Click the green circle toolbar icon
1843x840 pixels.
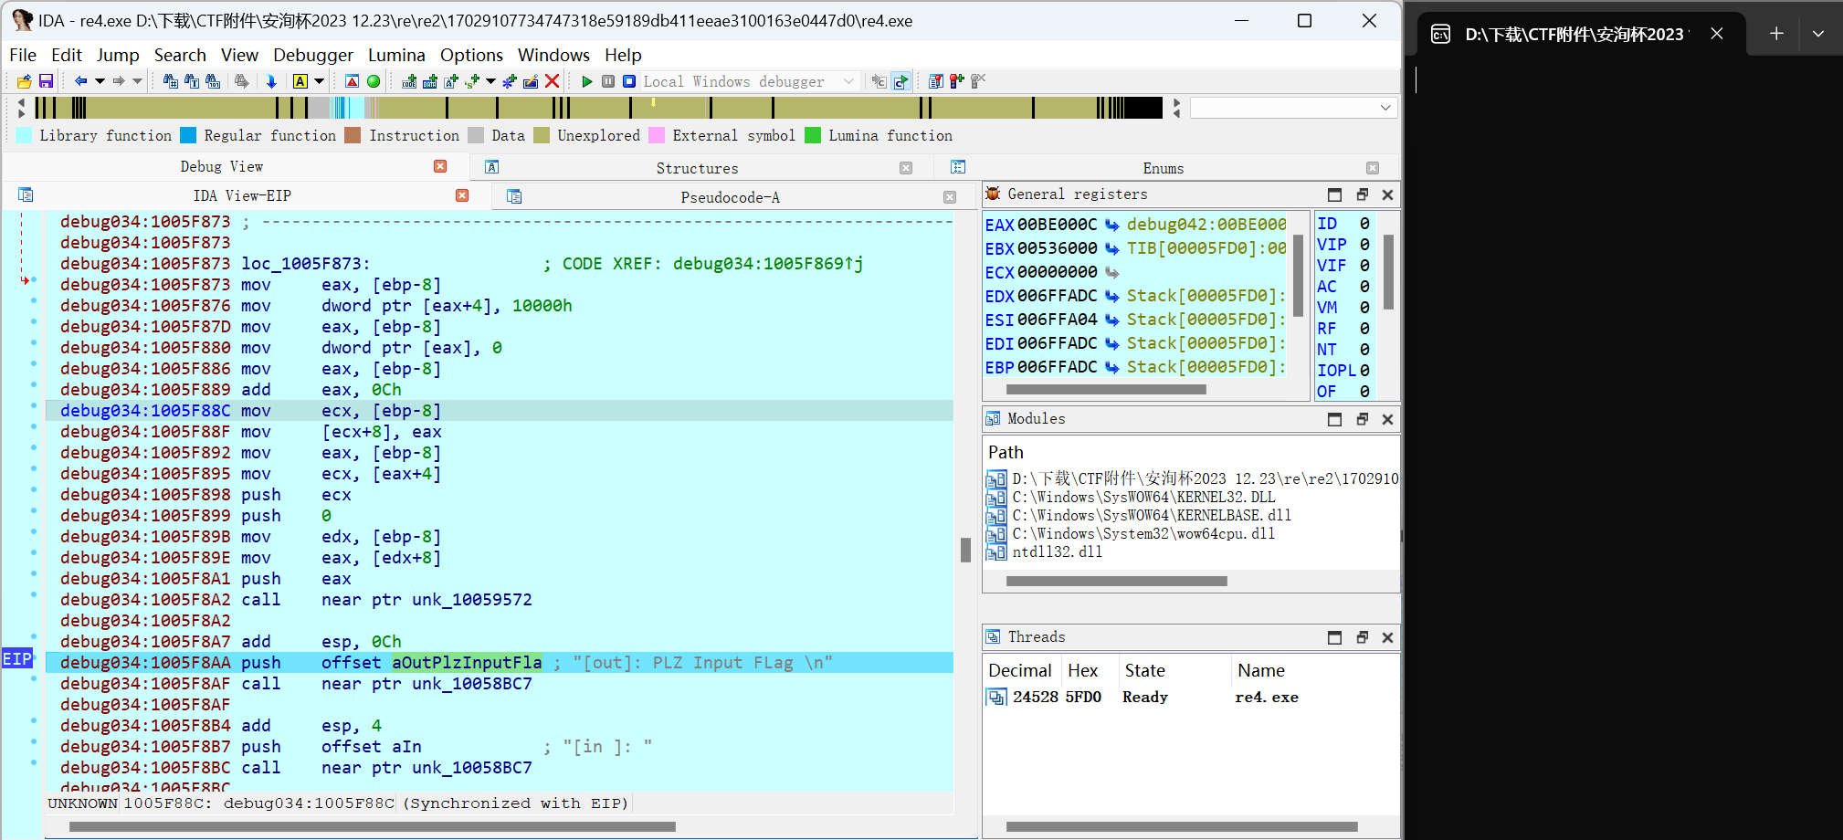pos(374,81)
